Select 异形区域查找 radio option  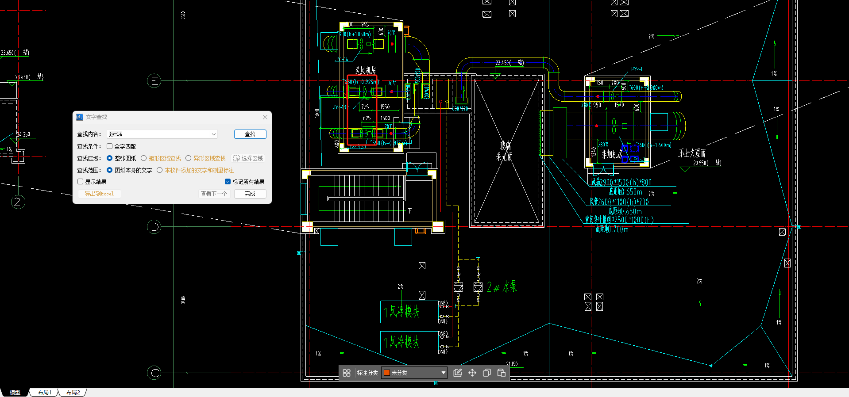188,158
